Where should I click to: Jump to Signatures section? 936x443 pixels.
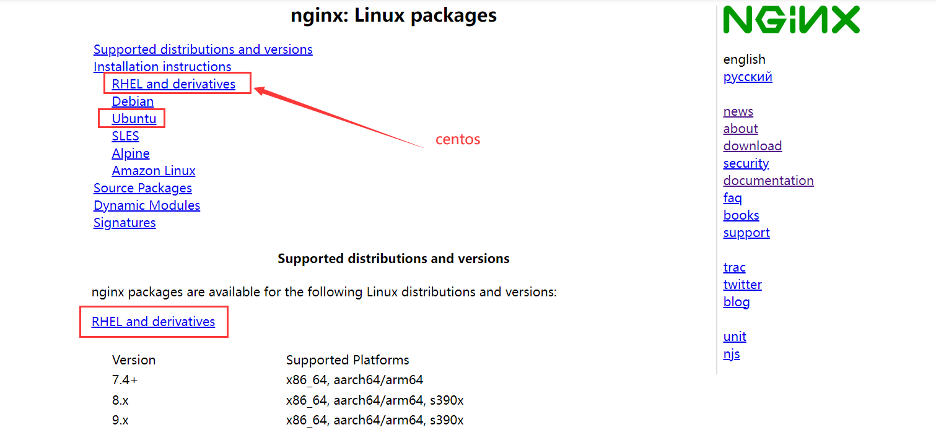125,223
